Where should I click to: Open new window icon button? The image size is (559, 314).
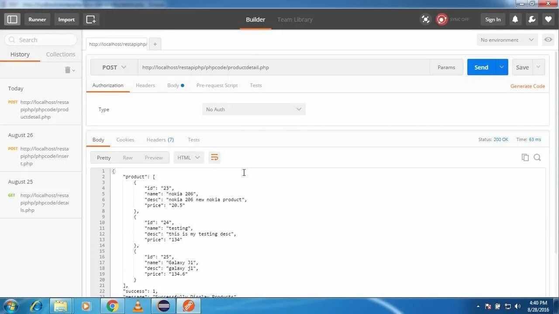tap(91, 19)
